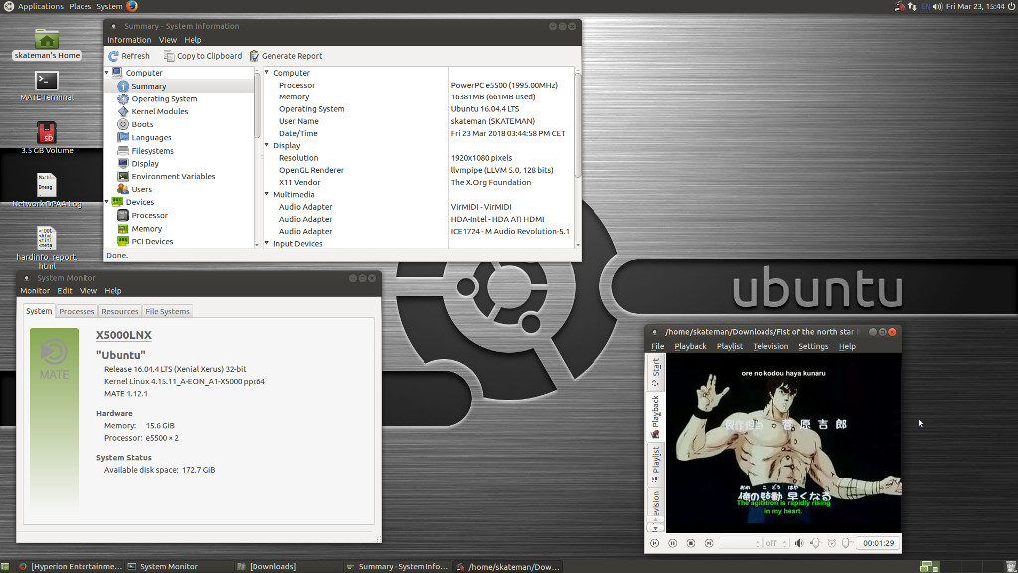This screenshot has height=573, width=1018.
Task: Open the Playlist menu in media player
Action: (x=729, y=346)
